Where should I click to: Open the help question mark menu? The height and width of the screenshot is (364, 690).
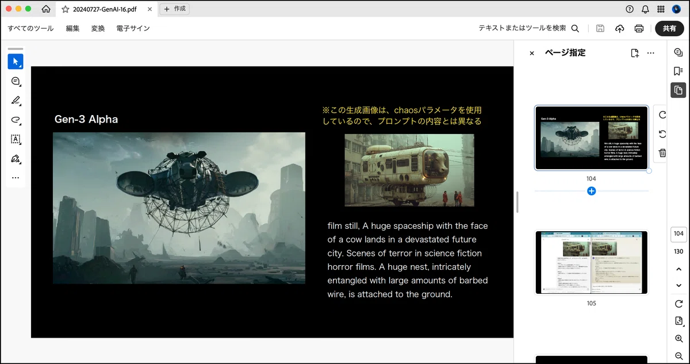coord(630,9)
